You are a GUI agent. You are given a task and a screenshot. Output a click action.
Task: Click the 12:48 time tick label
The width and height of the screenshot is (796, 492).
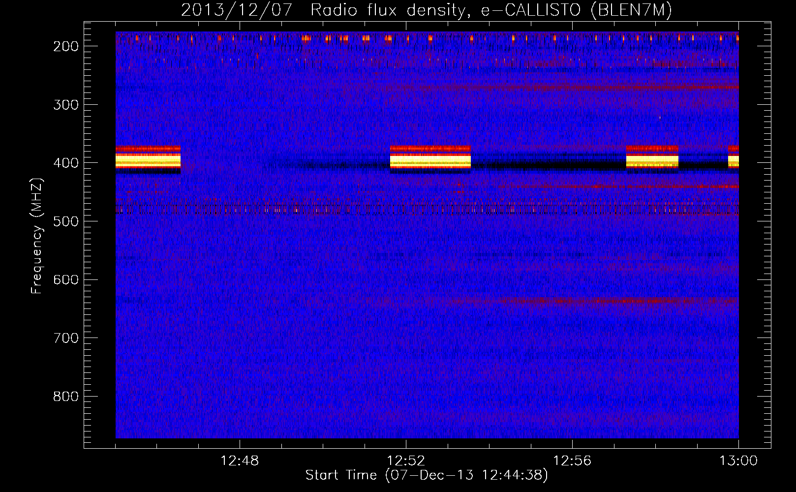(240, 461)
